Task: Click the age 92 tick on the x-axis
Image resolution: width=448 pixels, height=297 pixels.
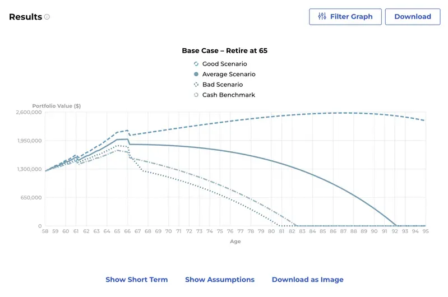Action: (x=395, y=231)
